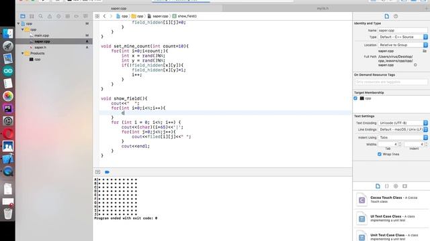Open related items grid icon in jump bar
This screenshot has height=241, width=430.
pos(97,16)
